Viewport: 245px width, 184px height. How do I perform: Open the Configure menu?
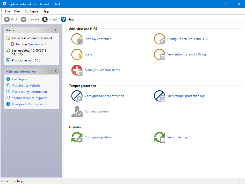(x=31, y=11)
